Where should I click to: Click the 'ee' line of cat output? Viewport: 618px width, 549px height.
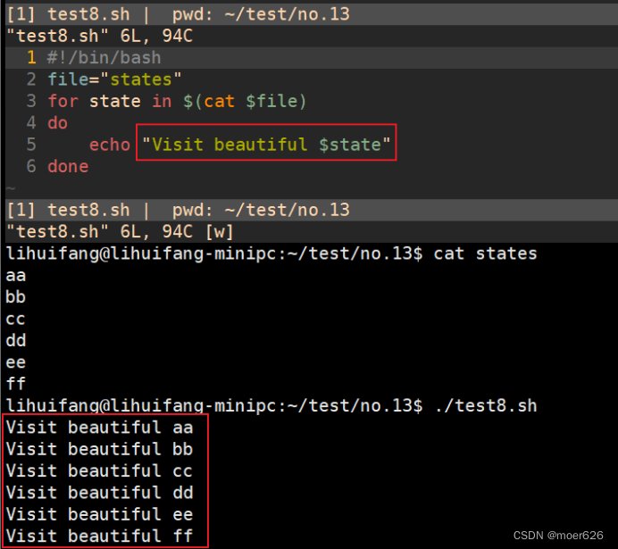pos(16,362)
